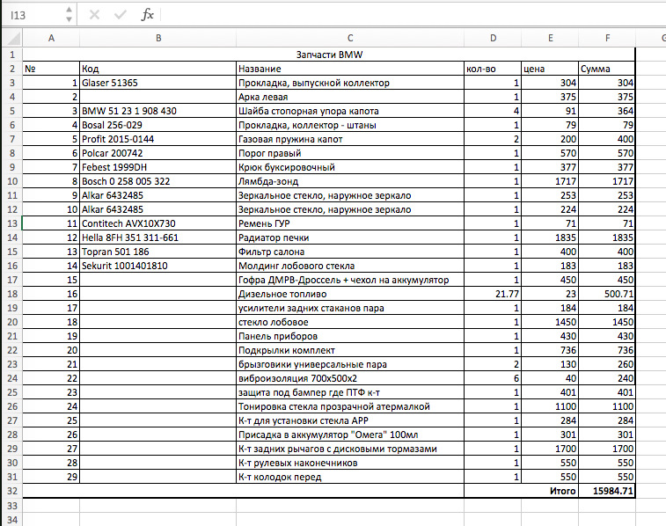666x526 pixels.
Task: Click the Итого label cell
Action: pos(521,491)
